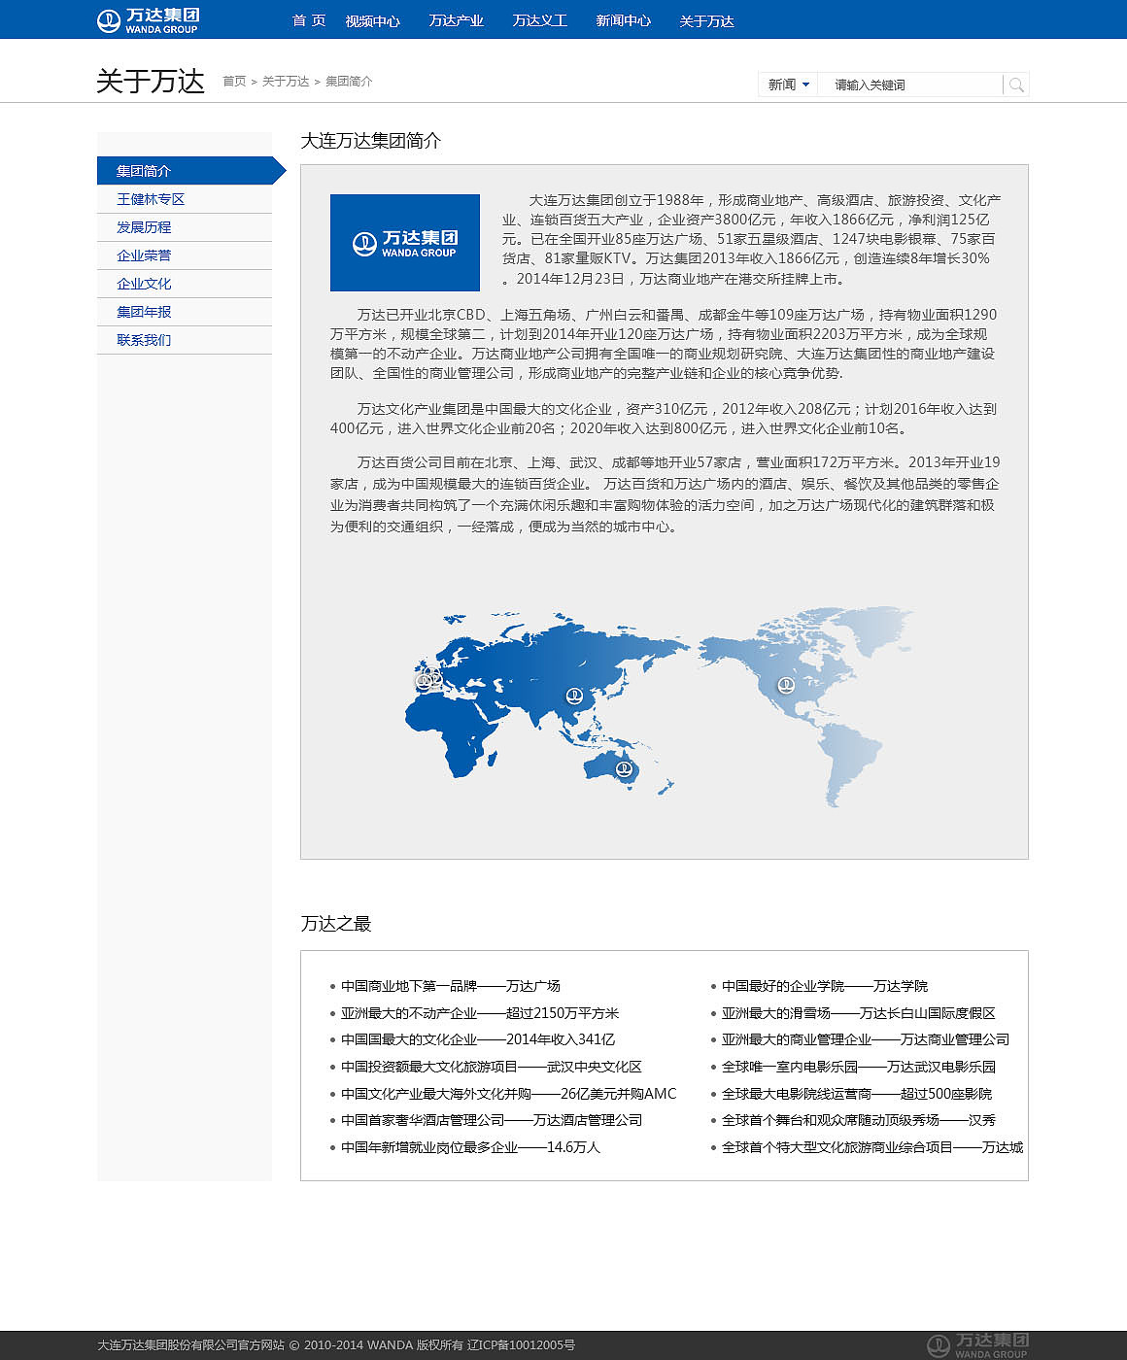Open 集团年报 sidebar link
The width and height of the screenshot is (1127, 1360).
(144, 312)
